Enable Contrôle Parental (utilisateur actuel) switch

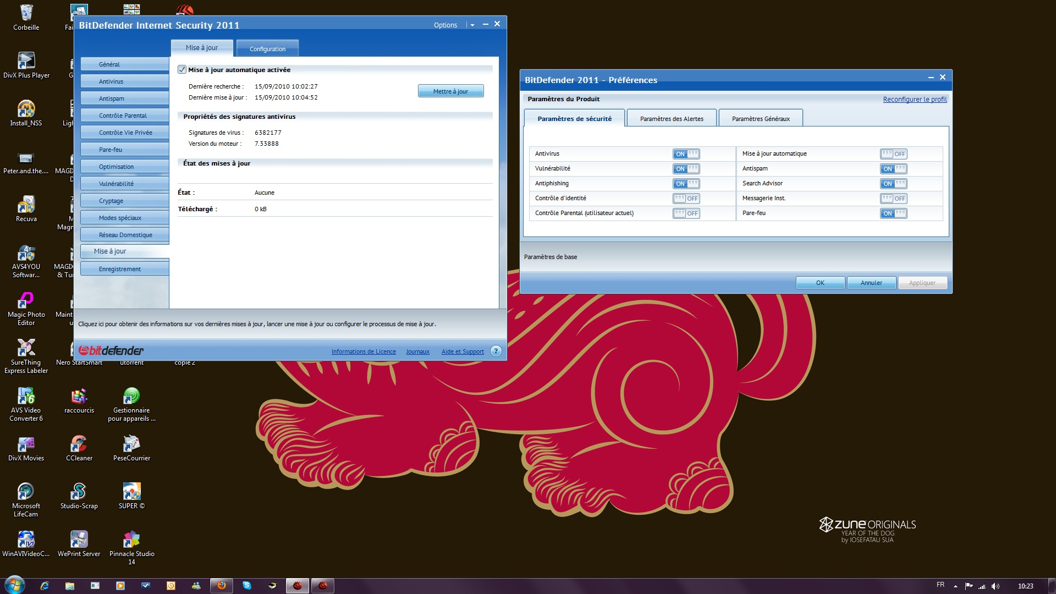coord(686,213)
